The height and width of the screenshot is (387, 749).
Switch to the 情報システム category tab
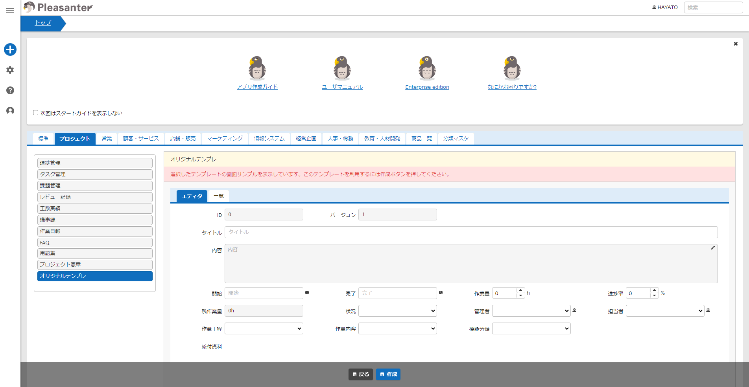pyautogui.click(x=269, y=139)
